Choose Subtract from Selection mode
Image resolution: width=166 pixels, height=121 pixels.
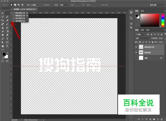pyautogui.click(x=19, y=5)
